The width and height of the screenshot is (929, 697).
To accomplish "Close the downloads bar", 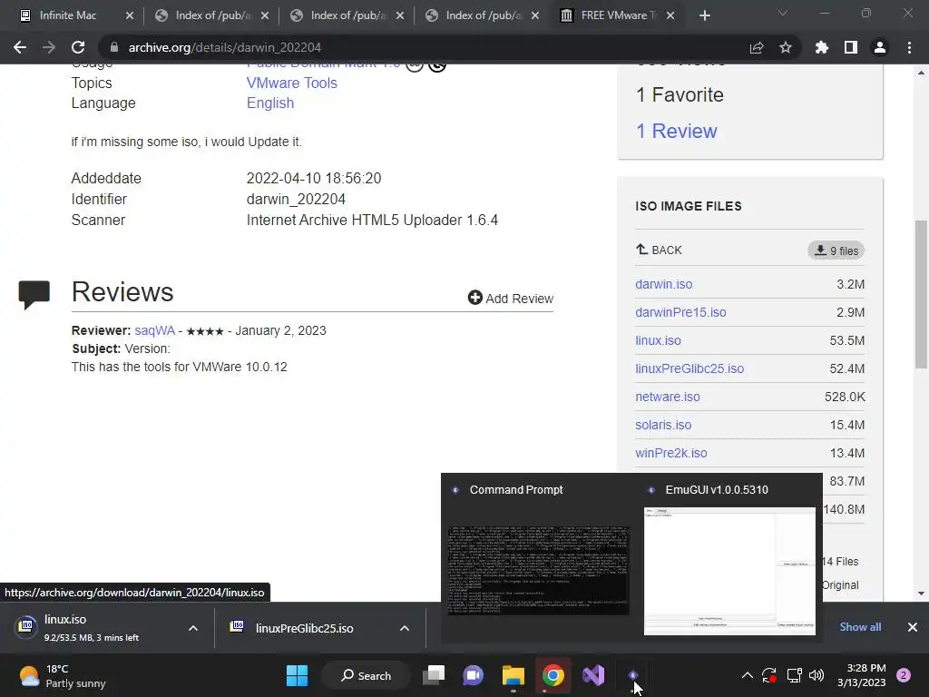I will tap(913, 627).
